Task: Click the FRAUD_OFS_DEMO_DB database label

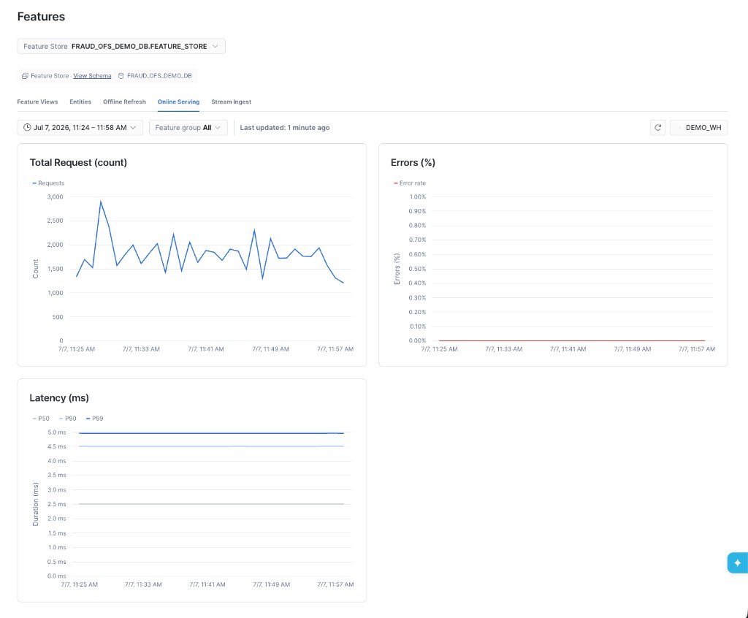Action: click(159, 76)
